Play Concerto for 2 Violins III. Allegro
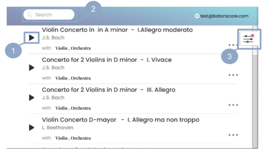Screen dimensions: 265x158 [x=31, y=97]
